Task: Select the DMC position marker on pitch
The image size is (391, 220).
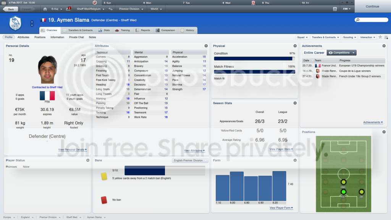Action: [343, 182]
